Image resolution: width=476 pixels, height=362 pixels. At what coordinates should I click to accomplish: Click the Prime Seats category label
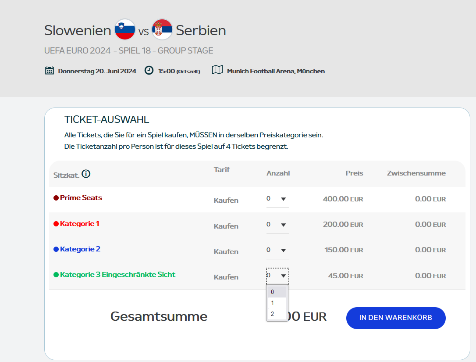[x=81, y=198]
